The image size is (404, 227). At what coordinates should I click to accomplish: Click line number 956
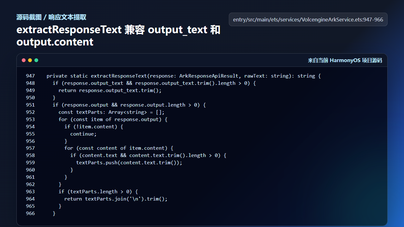tap(31, 141)
